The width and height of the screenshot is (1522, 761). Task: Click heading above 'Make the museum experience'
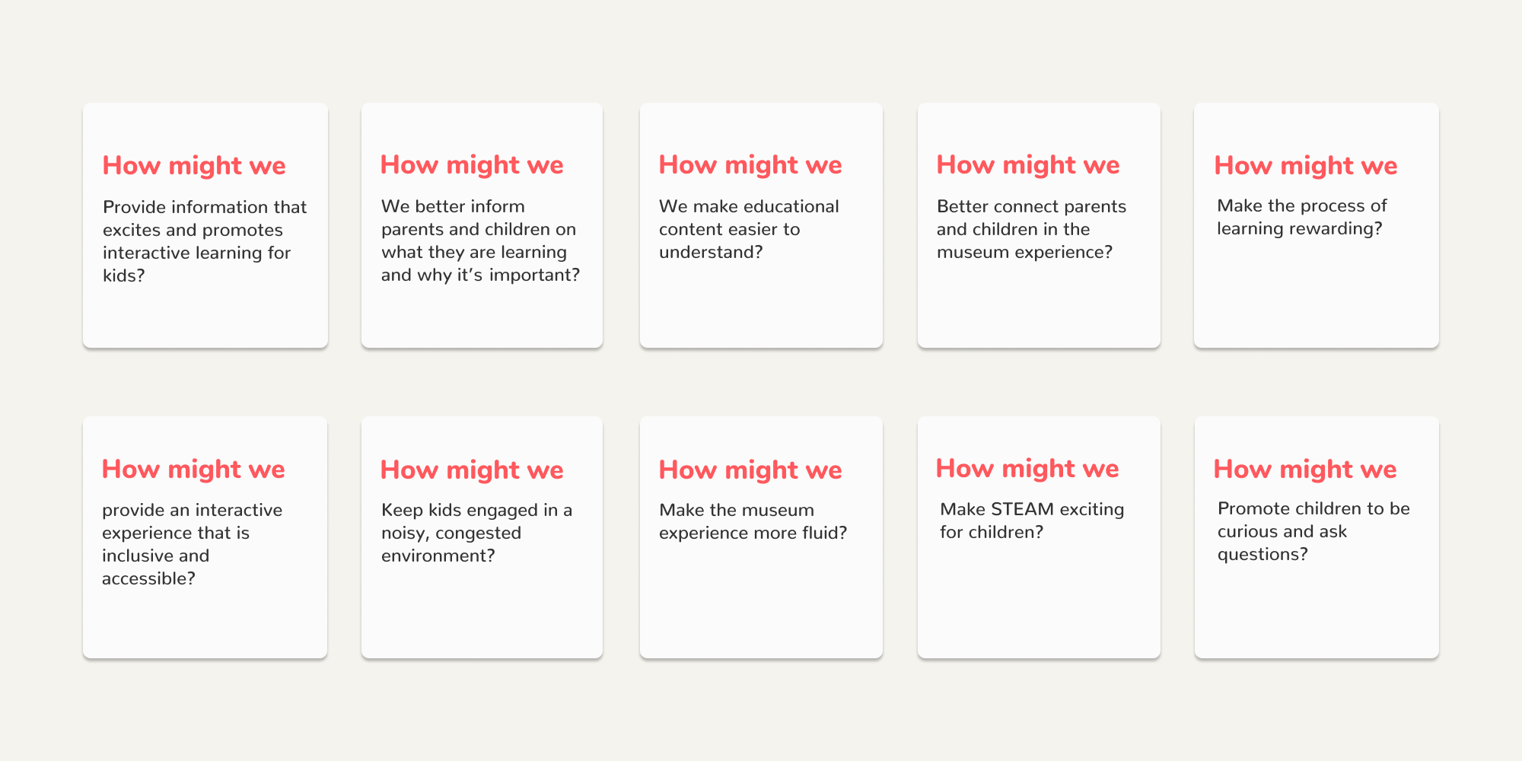[750, 470]
